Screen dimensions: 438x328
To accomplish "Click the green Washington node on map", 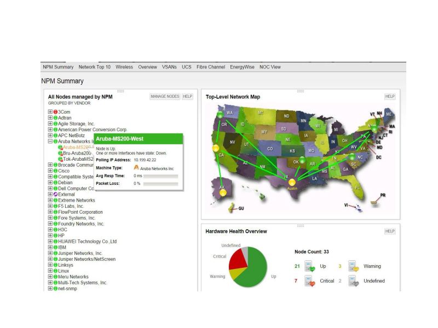I will 221,114.
